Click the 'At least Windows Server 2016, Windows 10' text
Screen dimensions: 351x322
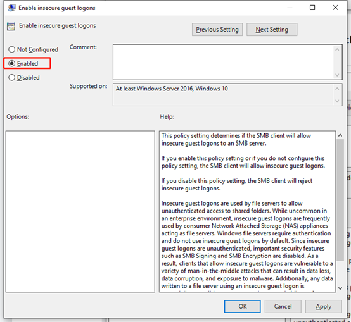[172, 89]
